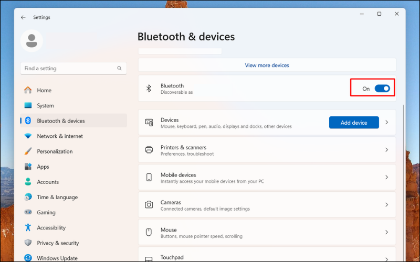Viewport: 420px width, 262px height.
Task: Click the Accounts person icon
Action: [x=28, y=181]
